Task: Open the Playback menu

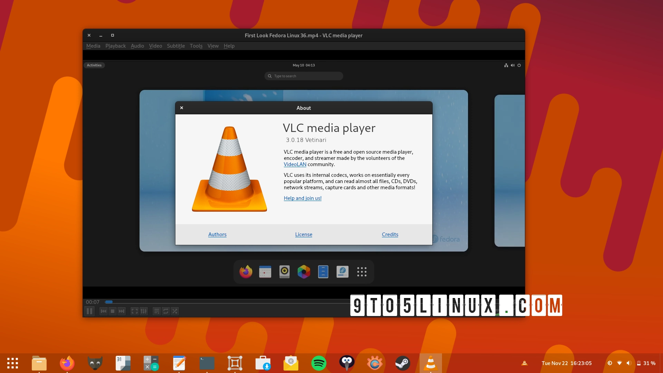Action: (x=115, y=46)
